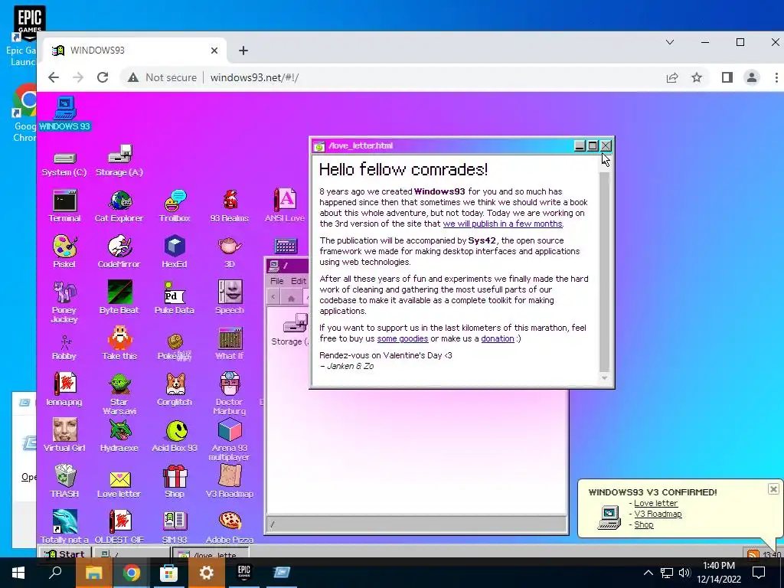784x588 pixels.
Task: Open Windows Settings gear in taskbar
Action: 207,573
